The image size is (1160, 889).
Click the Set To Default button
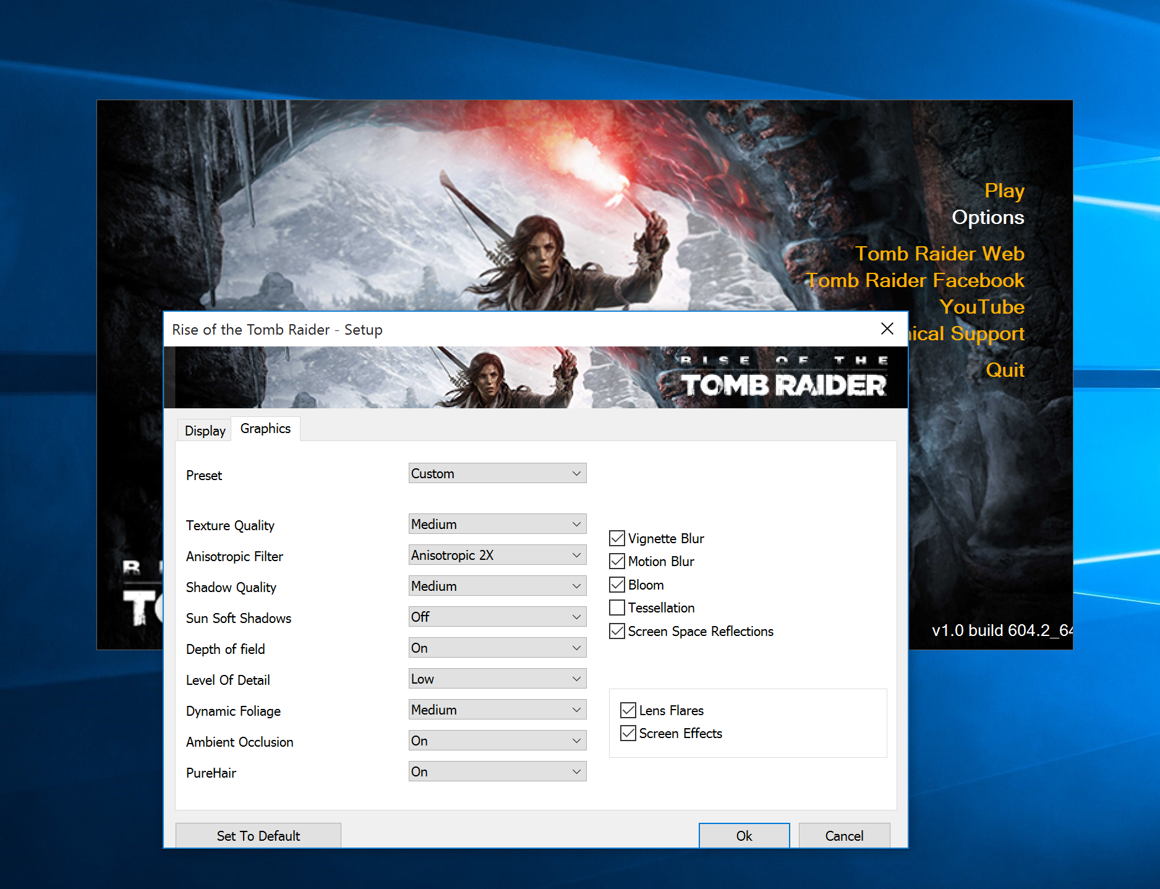coord(258,836)
